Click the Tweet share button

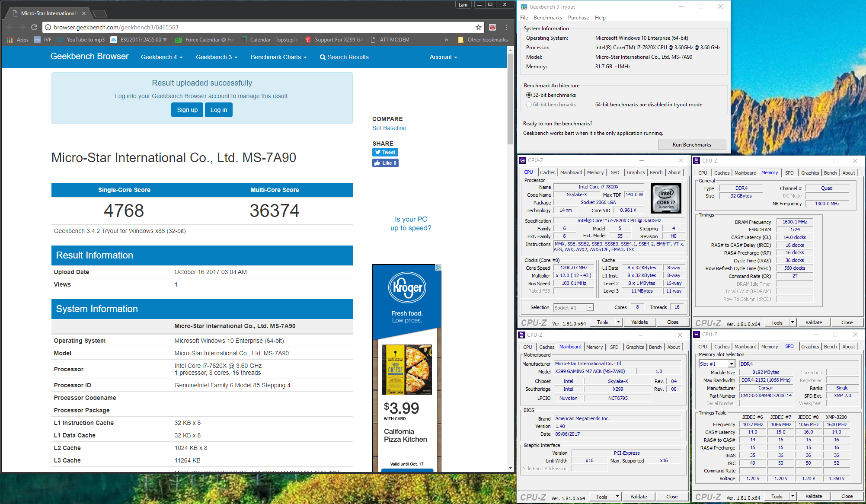tap(385, 152)
